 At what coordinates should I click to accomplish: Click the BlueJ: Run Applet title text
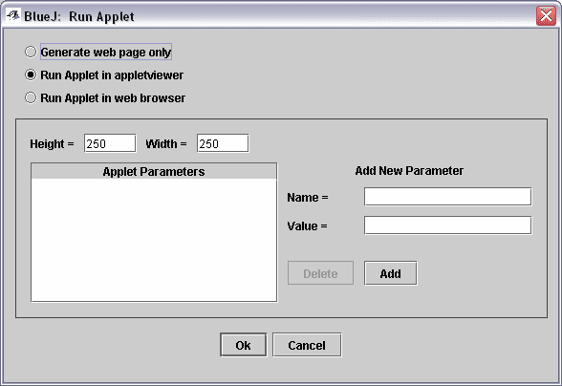point(79,16)
